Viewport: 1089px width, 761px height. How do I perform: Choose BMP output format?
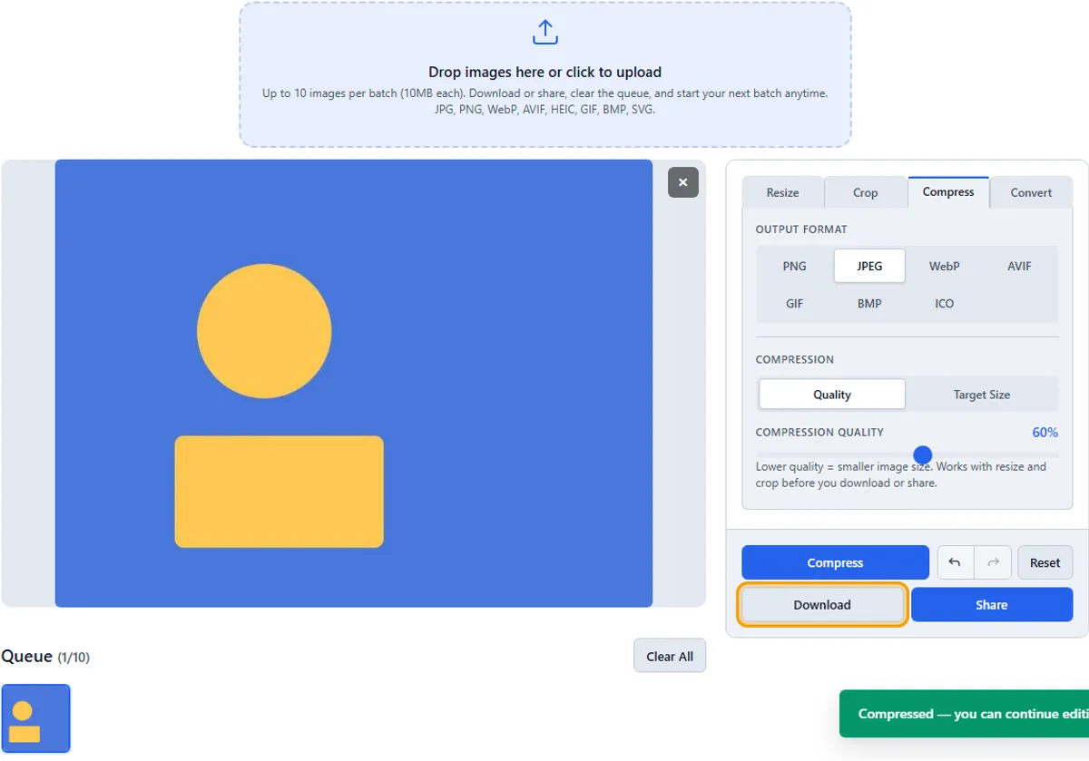pyautogui.click(x=869, y=304)
